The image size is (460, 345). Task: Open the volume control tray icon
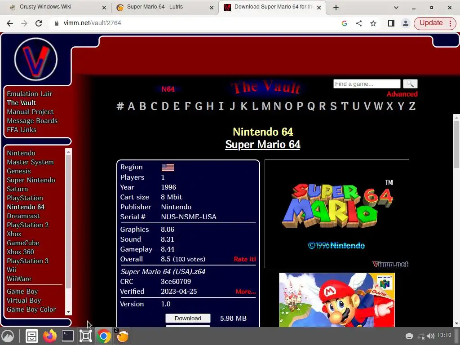coord(431,336)
